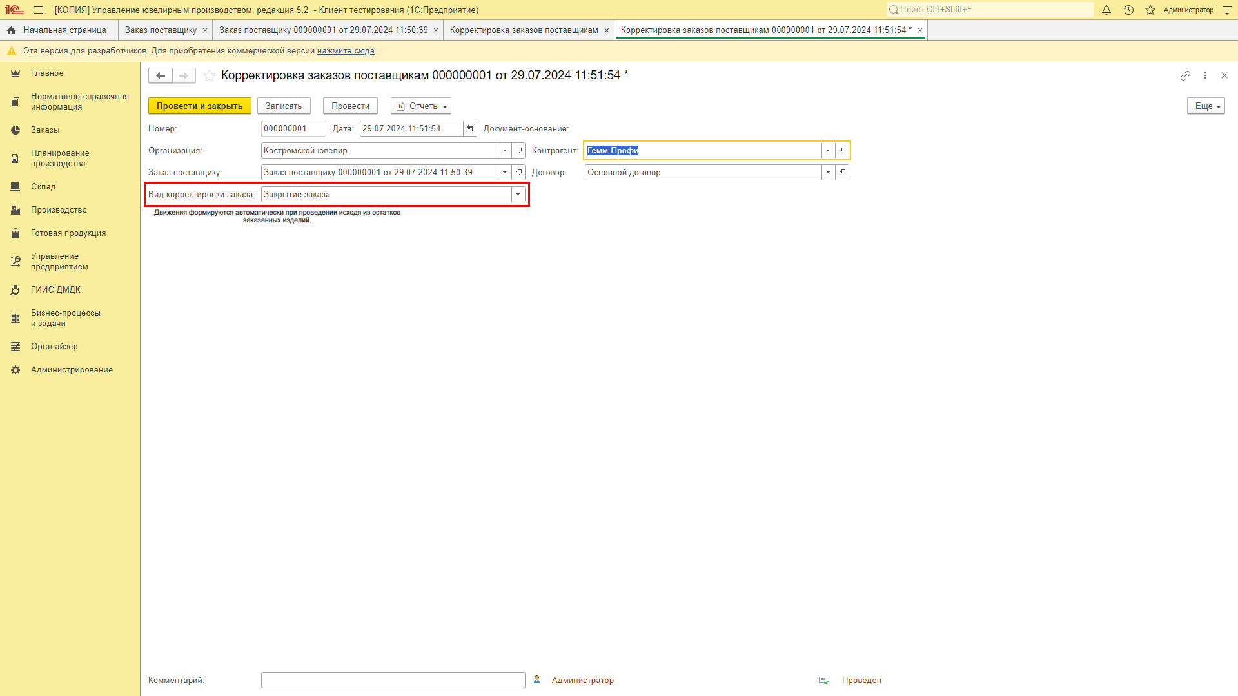Go back with the left arrow
The width and height of the screenshot is (1238, 696).
(x=161, y=76)
